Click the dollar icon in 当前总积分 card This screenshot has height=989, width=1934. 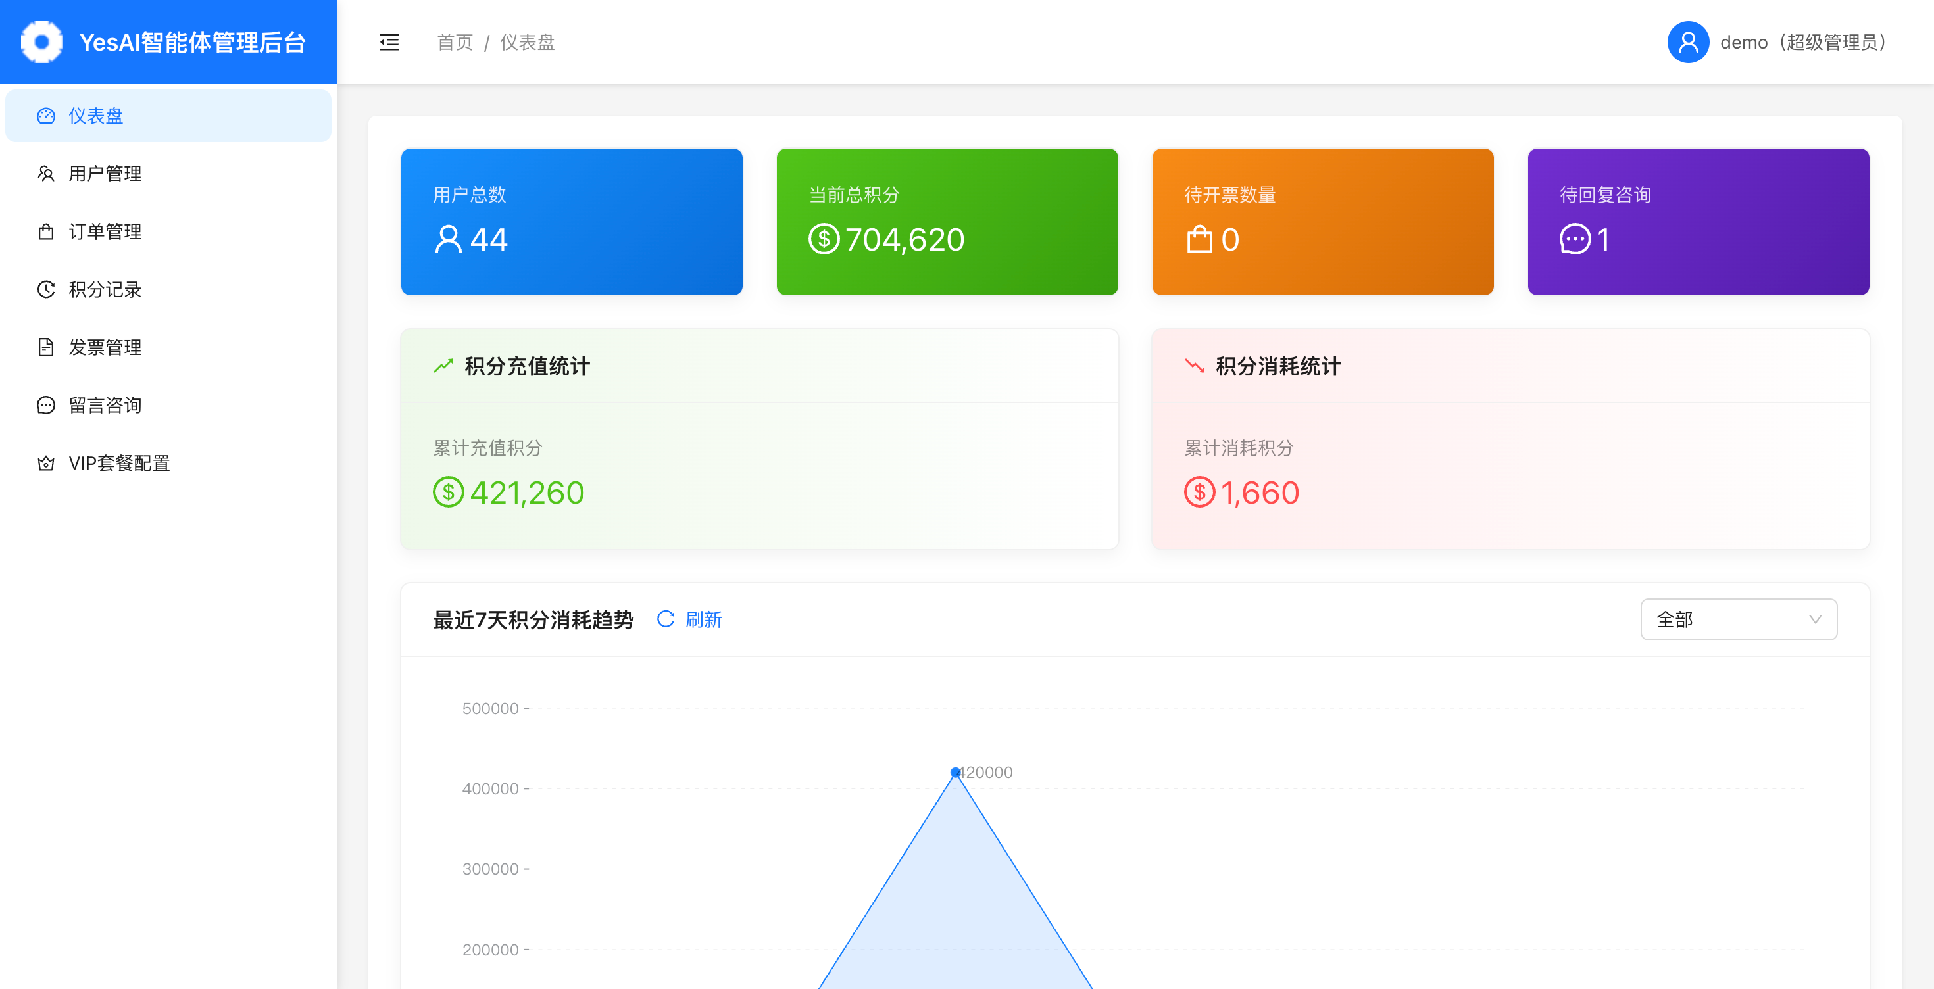point(824,239)
